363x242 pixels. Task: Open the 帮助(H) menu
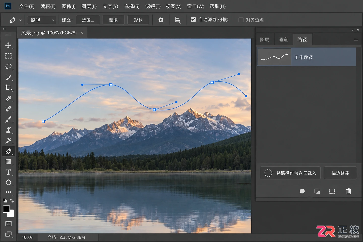[x=218, y=6]
